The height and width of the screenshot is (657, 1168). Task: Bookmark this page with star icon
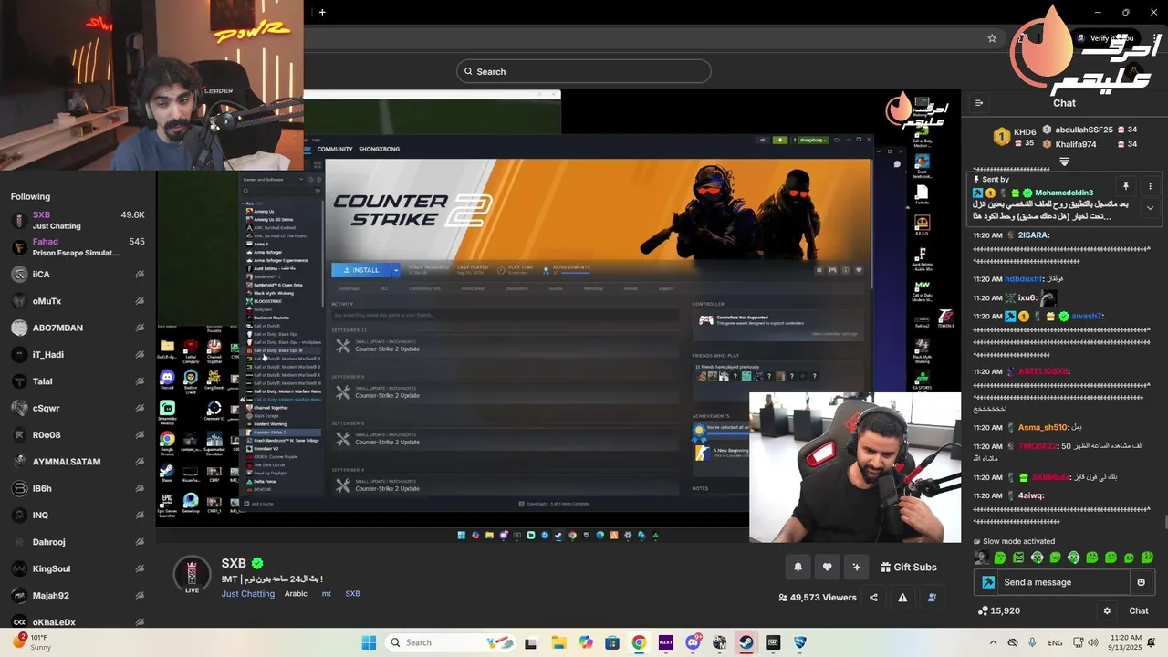tap(992, 38)
